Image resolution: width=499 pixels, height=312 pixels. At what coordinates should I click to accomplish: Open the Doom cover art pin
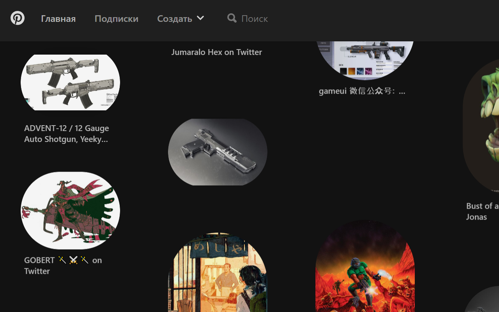click(365, 266)
